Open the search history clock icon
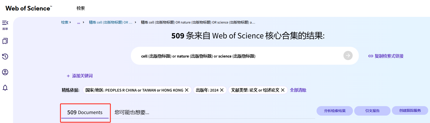Image resolution: width=430 pixels, height=123 pixels. pyautogui.click(x=5, y=57)
